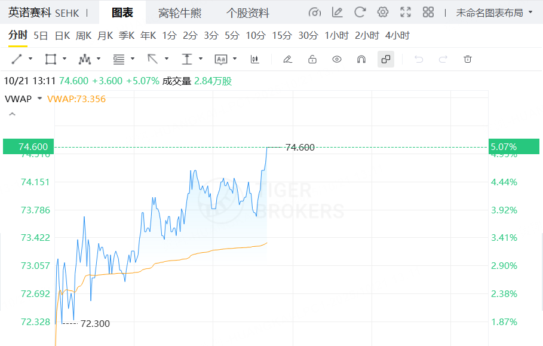Click the 英诺赛科 SEHK stock name

[x=44, y=13]
